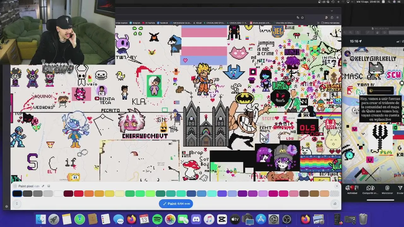The height and width of the screenshot is (227, 404).
Task: Click the save icon beside Paint pixel
Action: (x=49, y=186)
